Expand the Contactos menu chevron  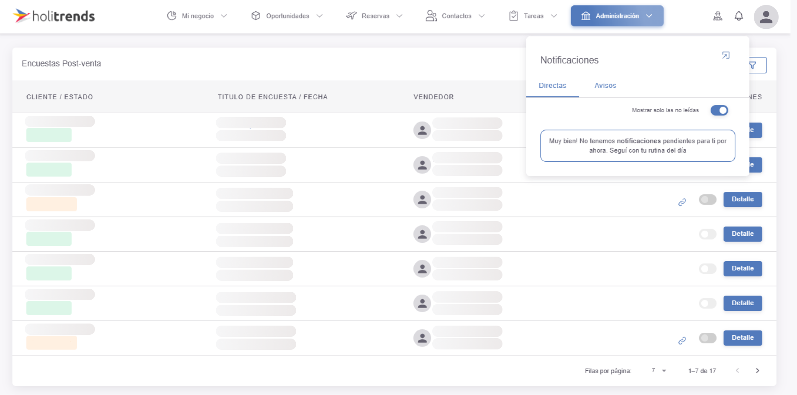click(482, 16)
